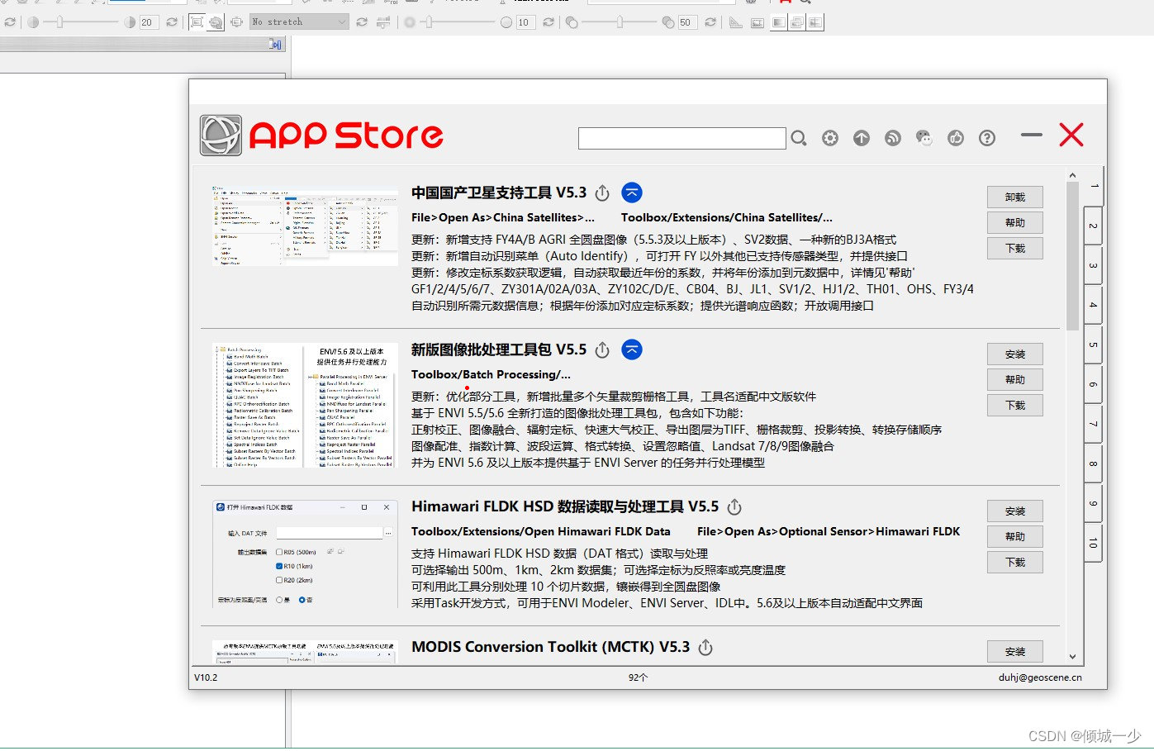Reset brightness icon next to value 20
Screen dimensions: 1154x751
(171, 22)
